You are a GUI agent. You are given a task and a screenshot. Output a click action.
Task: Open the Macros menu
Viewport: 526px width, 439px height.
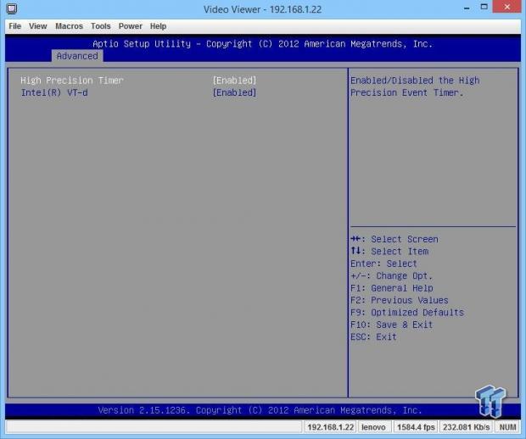click(x=69, y=26)
